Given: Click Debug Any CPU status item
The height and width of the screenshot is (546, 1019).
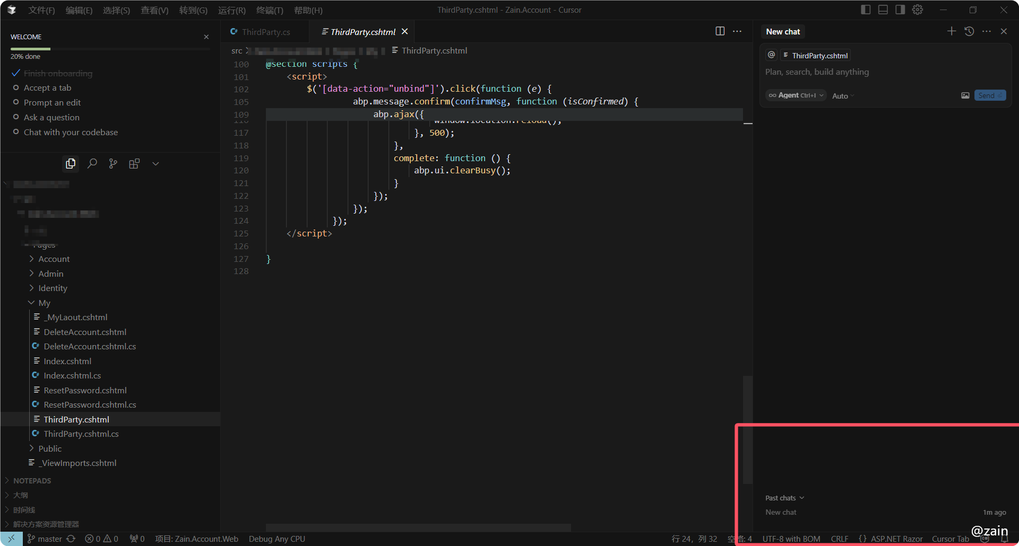Looking at the screenshot, I should pos(277,539).
